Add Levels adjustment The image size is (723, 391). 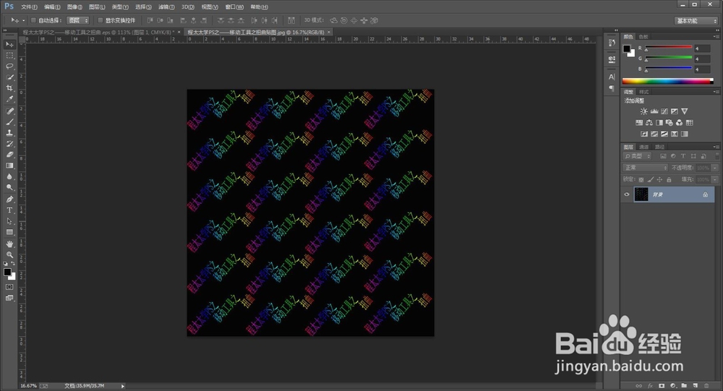point(654,111)
